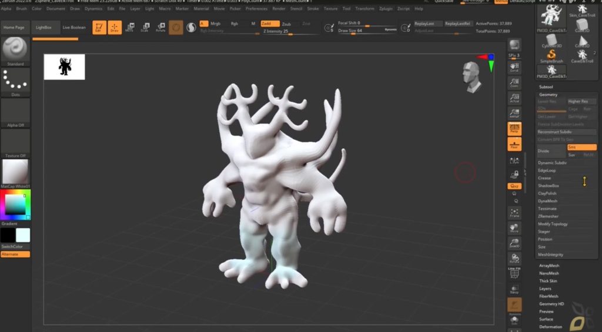This screenshot has height=332, width=602.
Task: Click the AAHalf icon
Action: coord(514,113)
